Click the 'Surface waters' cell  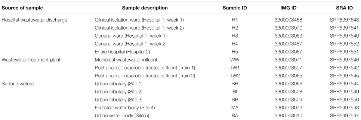pyautogui.click(x=17, y=84)
